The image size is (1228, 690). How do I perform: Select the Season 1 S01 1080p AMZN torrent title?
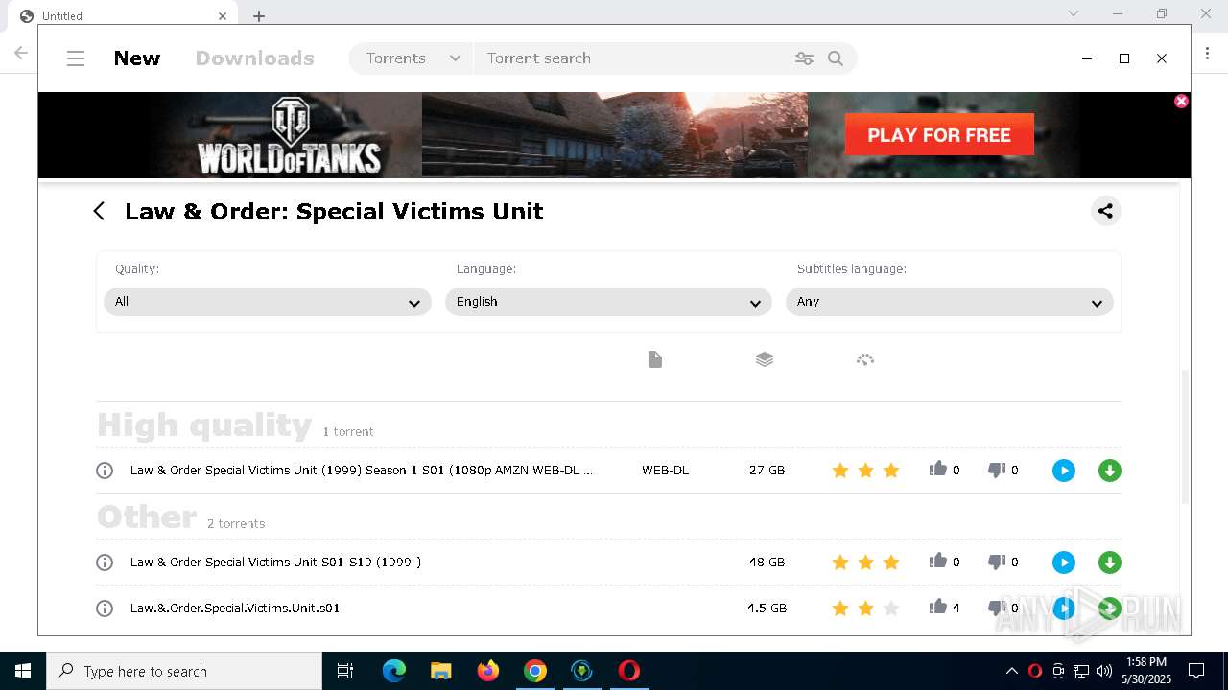pyautogui.click(x=362, y=471)
